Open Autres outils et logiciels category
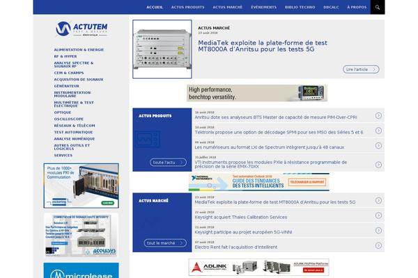 [72, 147]
